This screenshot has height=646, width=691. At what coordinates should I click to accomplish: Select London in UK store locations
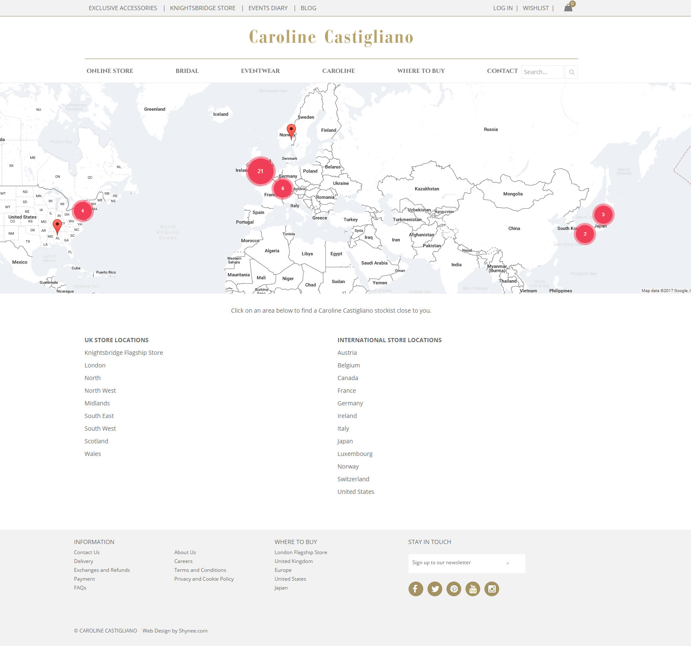coord(95,365)
